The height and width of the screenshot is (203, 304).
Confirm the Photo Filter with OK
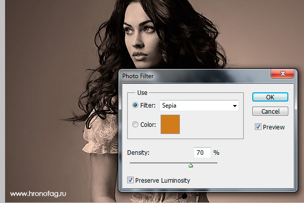pos(270,97)
